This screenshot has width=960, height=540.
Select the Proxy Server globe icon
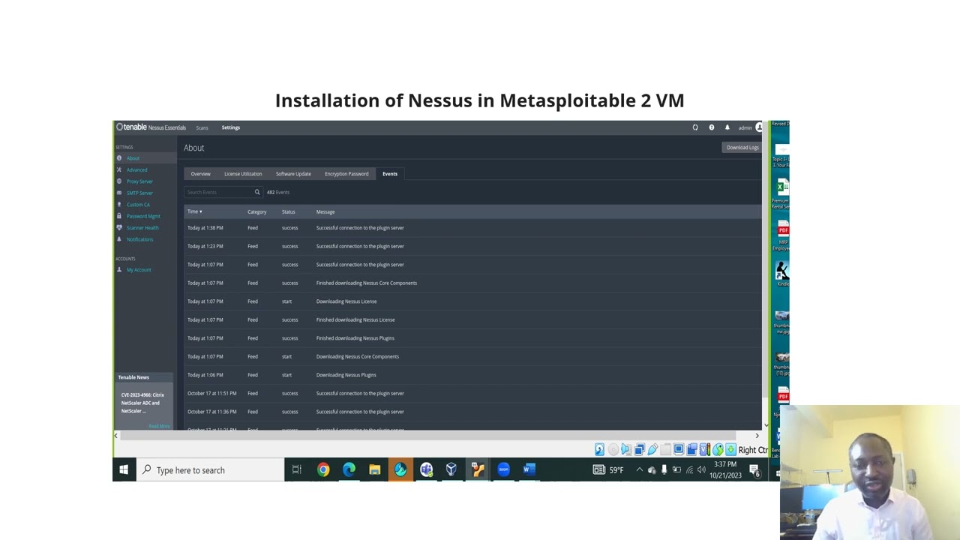pyautogui.click(x=118, y=181)
